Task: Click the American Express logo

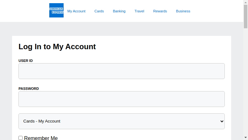Action: pos(56,10)
